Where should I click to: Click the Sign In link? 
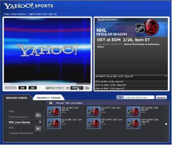[32, 14]
